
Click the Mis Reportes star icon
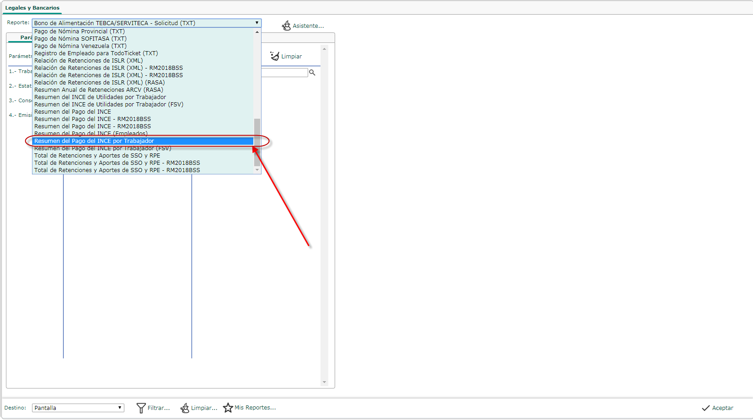point(228,408)
